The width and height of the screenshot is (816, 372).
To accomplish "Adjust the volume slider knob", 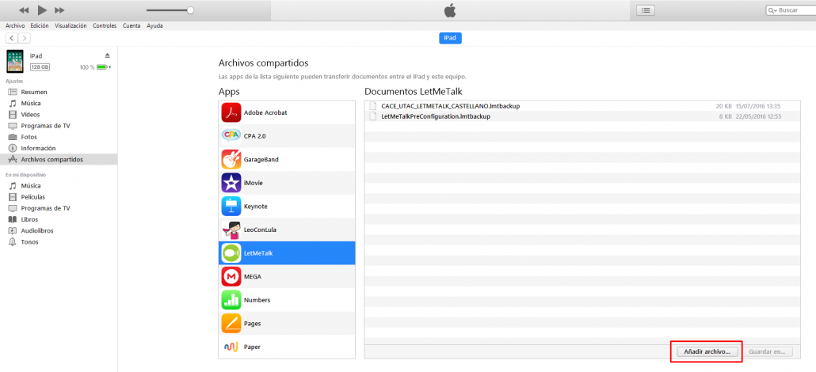I will click(x=190, y=9).
